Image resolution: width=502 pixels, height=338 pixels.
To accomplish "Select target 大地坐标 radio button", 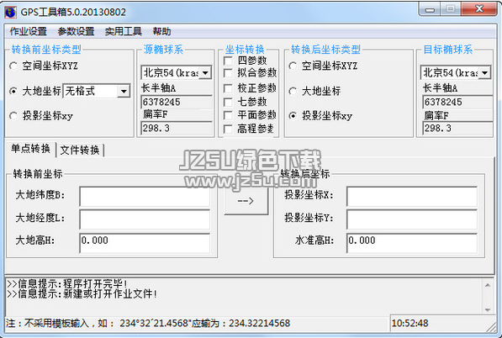I will [x=293, y=91].
